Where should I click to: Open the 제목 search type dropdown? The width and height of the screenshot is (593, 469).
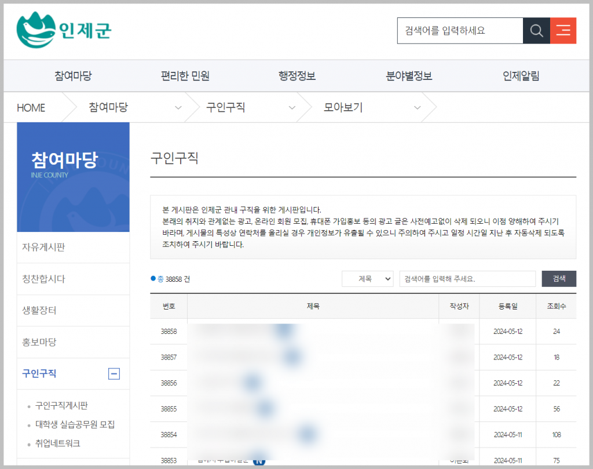(368, 279)
